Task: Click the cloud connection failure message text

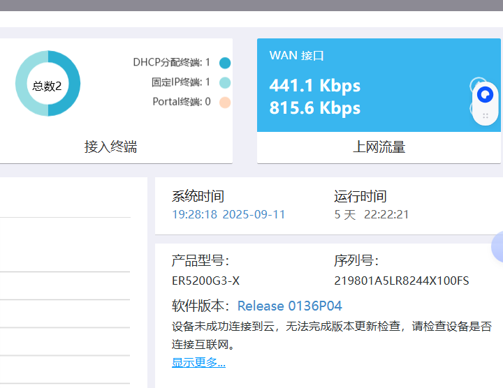Action: point(332,336)
